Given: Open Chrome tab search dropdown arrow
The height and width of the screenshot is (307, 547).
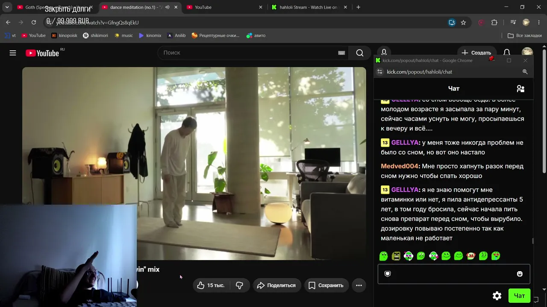Looking at the screenshot, I should (7, 7).
